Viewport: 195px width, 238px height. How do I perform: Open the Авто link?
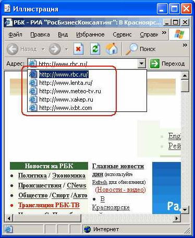pyautogui.click(x=80, y=195)
